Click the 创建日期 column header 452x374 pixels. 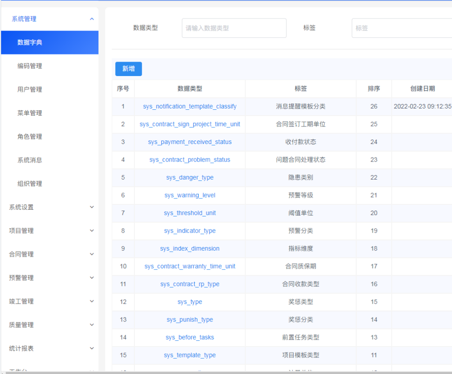point(422,89)
